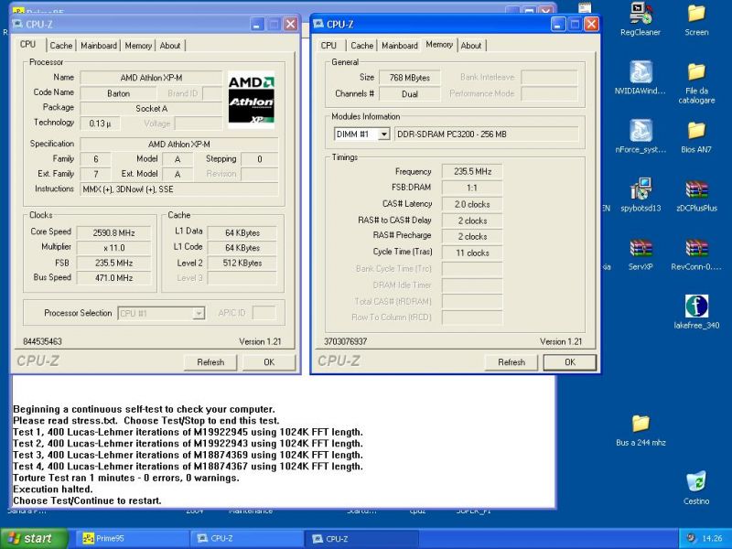The height and width of the screenshot is (549, 732).
Task: Click OK in the left CPU-Z window
Action: point(269,362)
